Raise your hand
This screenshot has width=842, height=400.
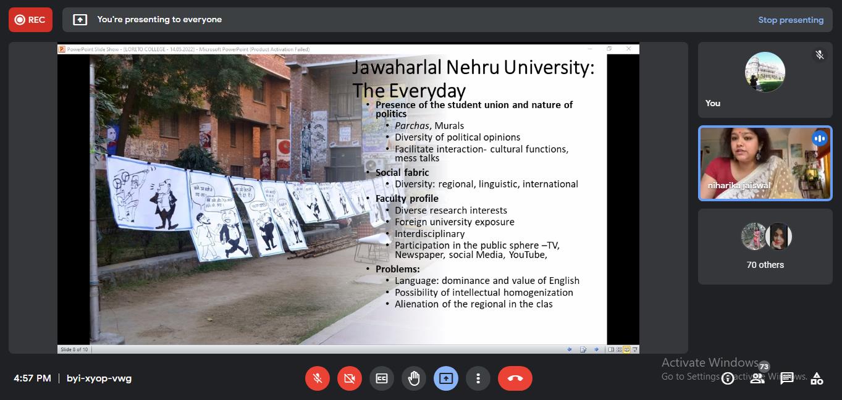(x=414, y=378)
